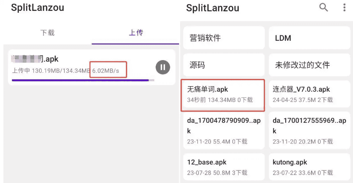The width and height of the screenshot is (353, 183).
Task: Click the SplitLanzou title on the right screen
Action: tap(213, 8)
